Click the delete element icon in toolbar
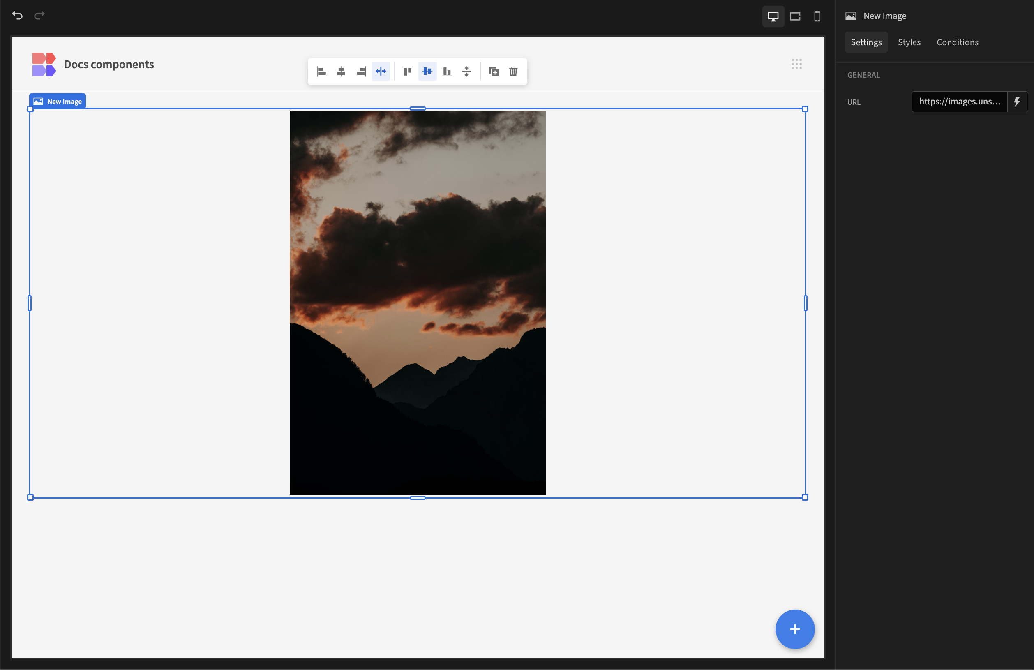This screenshot has width=1034, height=670. (513, 71)
